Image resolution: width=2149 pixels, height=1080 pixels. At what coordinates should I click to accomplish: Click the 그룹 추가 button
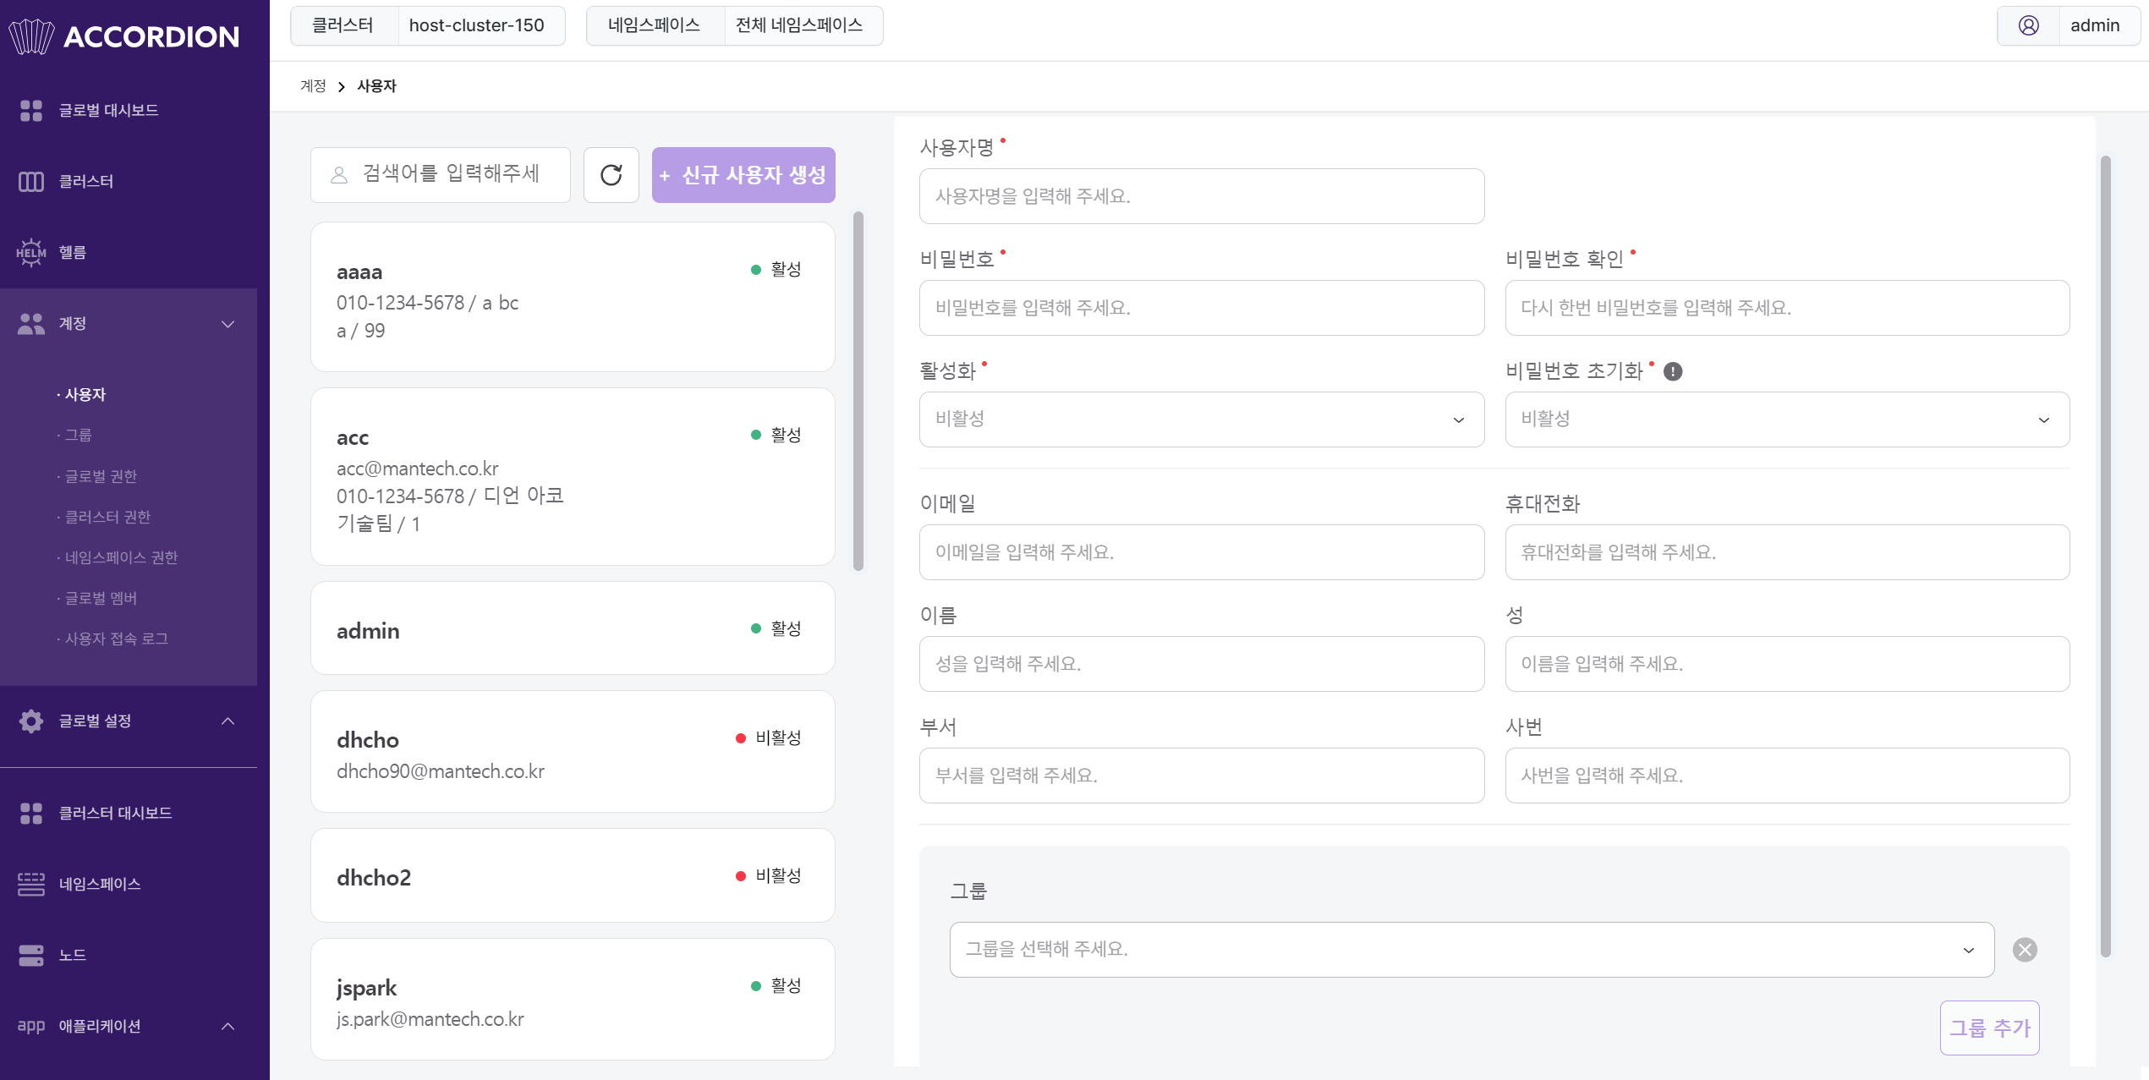point(1989,1028)
